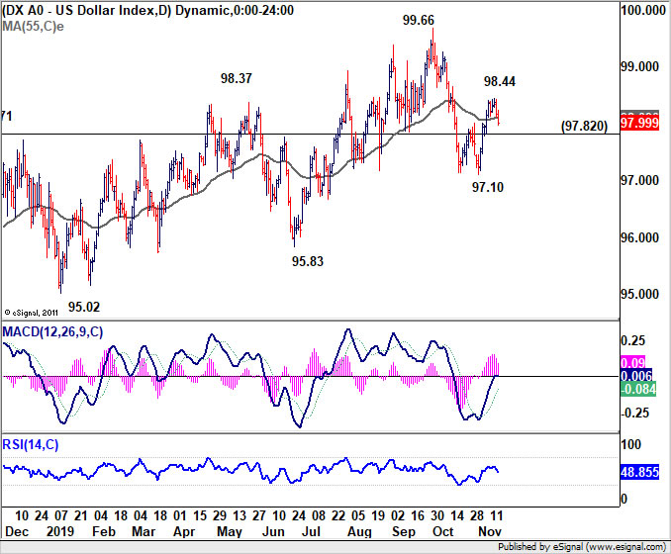Select the MA(55,C)e moving average label
The image size is (671, 554).
point(33,27)
